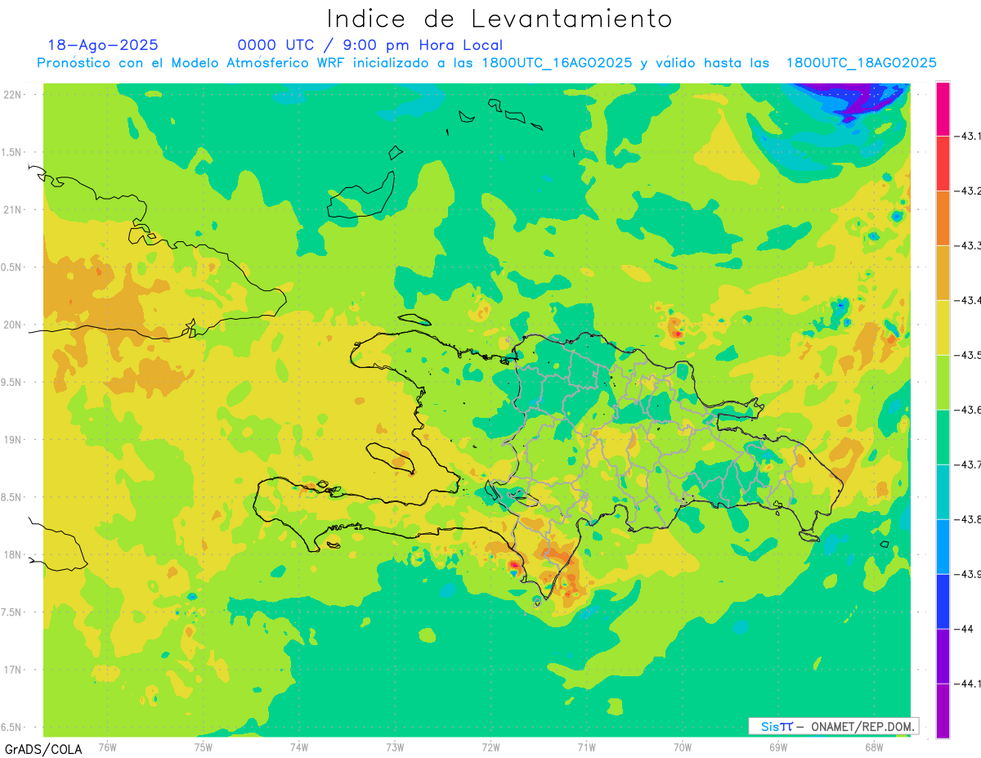Click the "8.5N" latitude label

click(11, 497)
